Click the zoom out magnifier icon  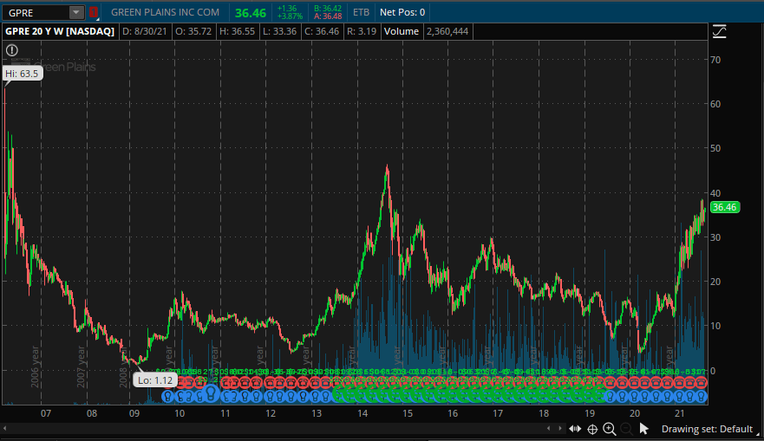coord(627,429)
